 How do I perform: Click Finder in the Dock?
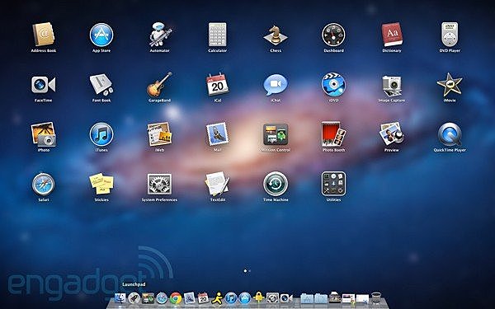coord(120,298)
